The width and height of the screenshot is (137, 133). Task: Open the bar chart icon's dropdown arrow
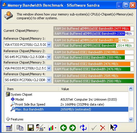tap(55, 128)
